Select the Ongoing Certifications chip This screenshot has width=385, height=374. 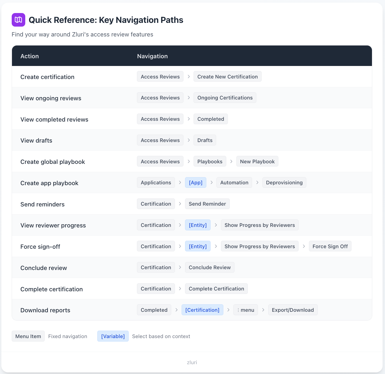(225, 98)
